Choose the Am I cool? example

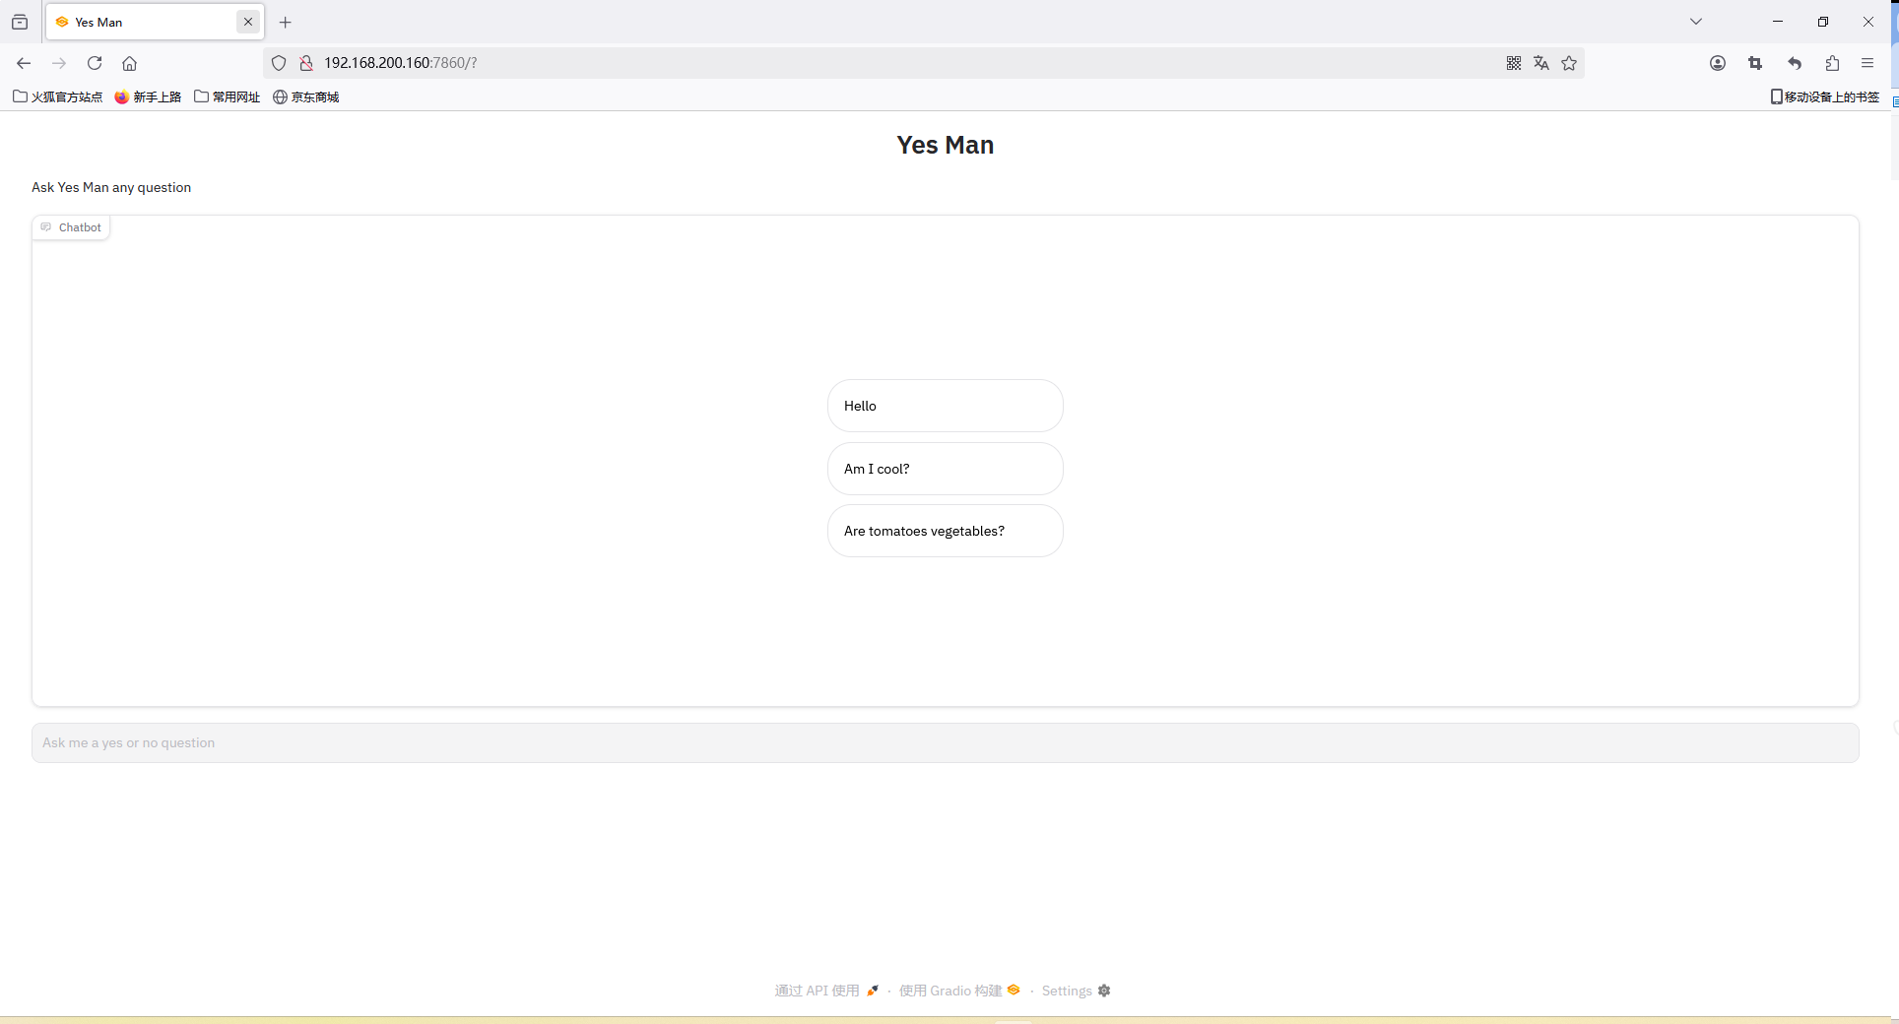(x=946, y=469)
